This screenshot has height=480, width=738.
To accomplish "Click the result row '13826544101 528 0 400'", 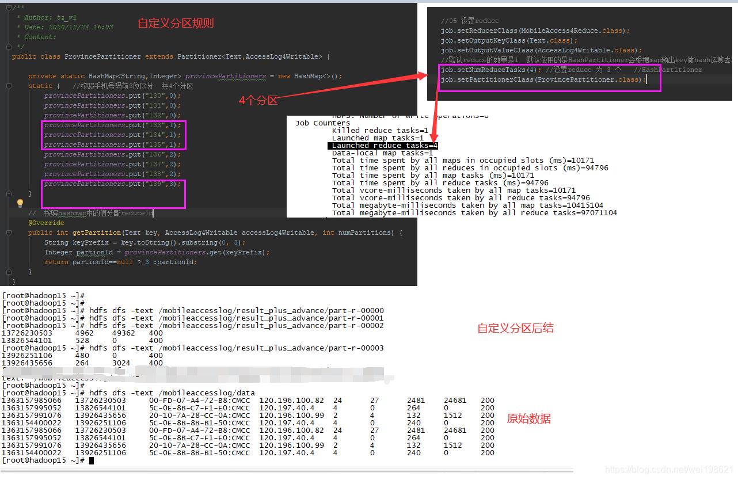I will (x=82, y=341).
